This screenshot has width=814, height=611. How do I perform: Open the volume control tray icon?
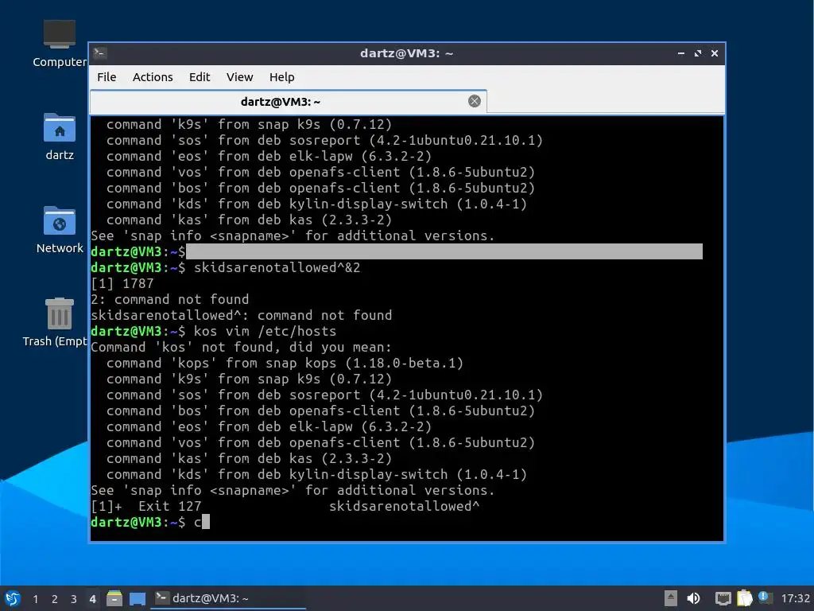(693, 598)
